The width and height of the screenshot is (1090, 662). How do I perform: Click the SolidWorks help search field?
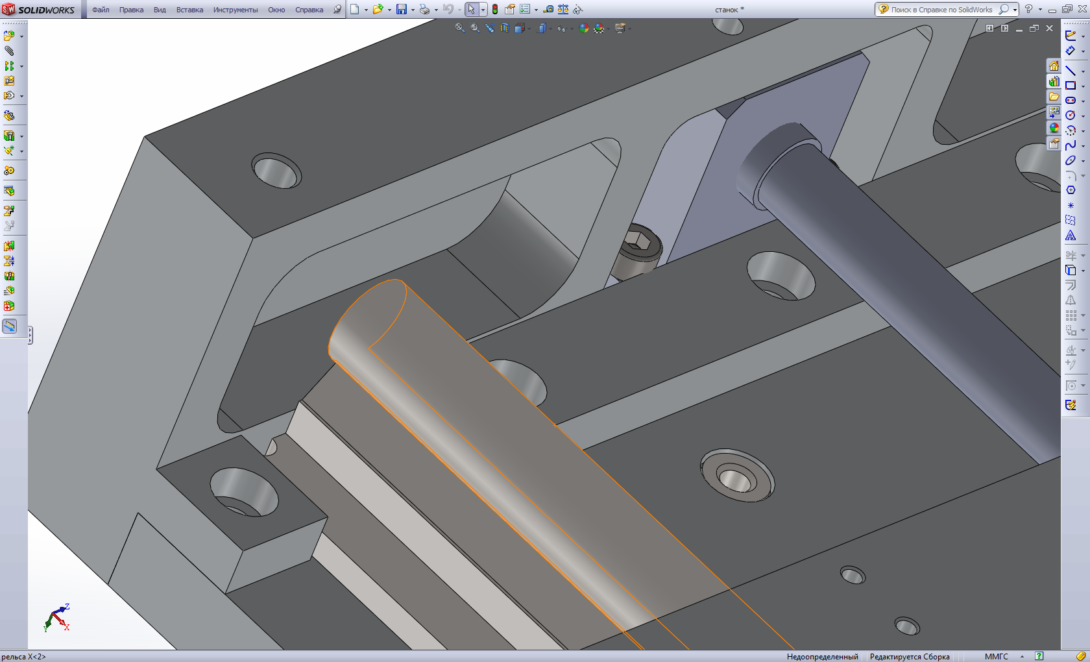coord(941,10)
